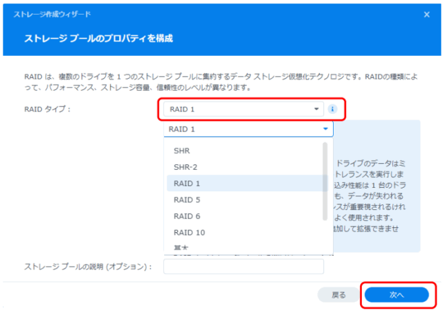Click the RAID list scrollbar
The width and height of the screenshot is (443, 315).
(x=325, y=180)
